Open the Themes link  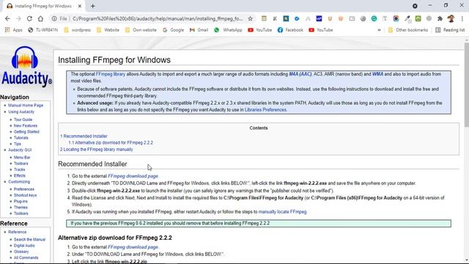[21, 208]
